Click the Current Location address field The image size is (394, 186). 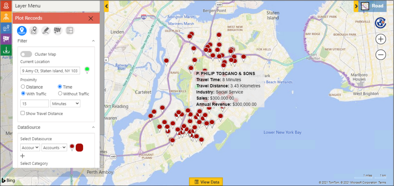tap(50, 71)
